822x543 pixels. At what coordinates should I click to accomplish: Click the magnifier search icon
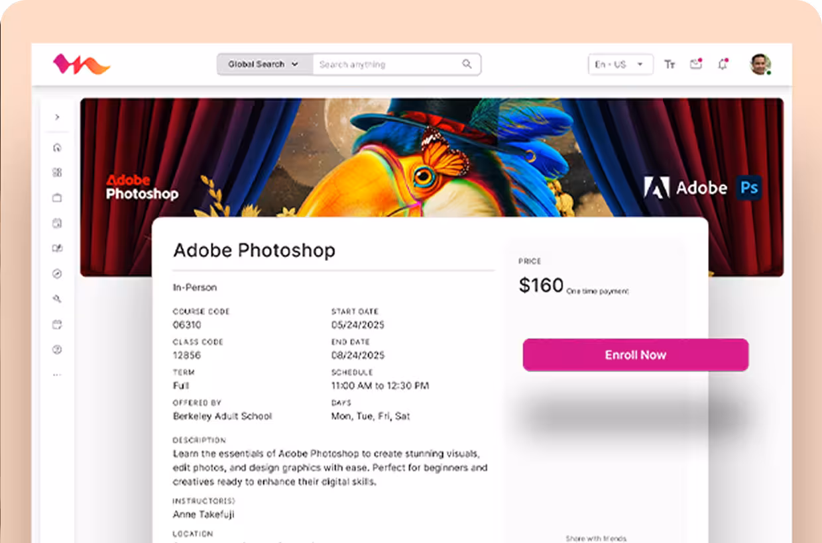coord(467,64)
